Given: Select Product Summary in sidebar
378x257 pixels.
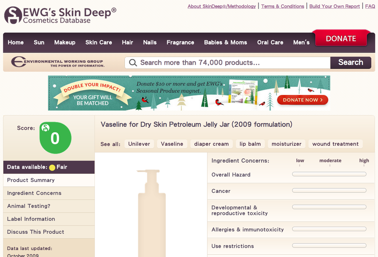Looking at the screenshot, I should point(49,180).
